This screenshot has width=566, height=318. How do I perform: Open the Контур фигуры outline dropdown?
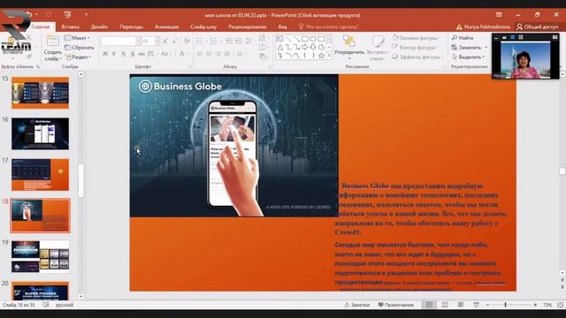pos(415,47)
